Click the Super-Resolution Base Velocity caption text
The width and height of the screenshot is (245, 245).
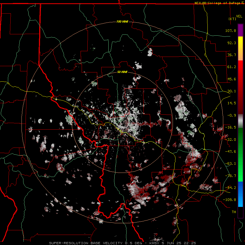122,243
